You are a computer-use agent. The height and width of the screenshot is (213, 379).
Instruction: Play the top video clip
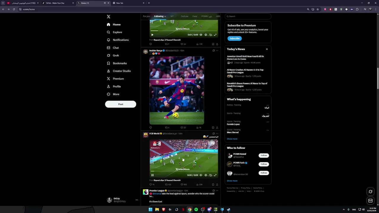pyautogui.click(x=152, y=35)
